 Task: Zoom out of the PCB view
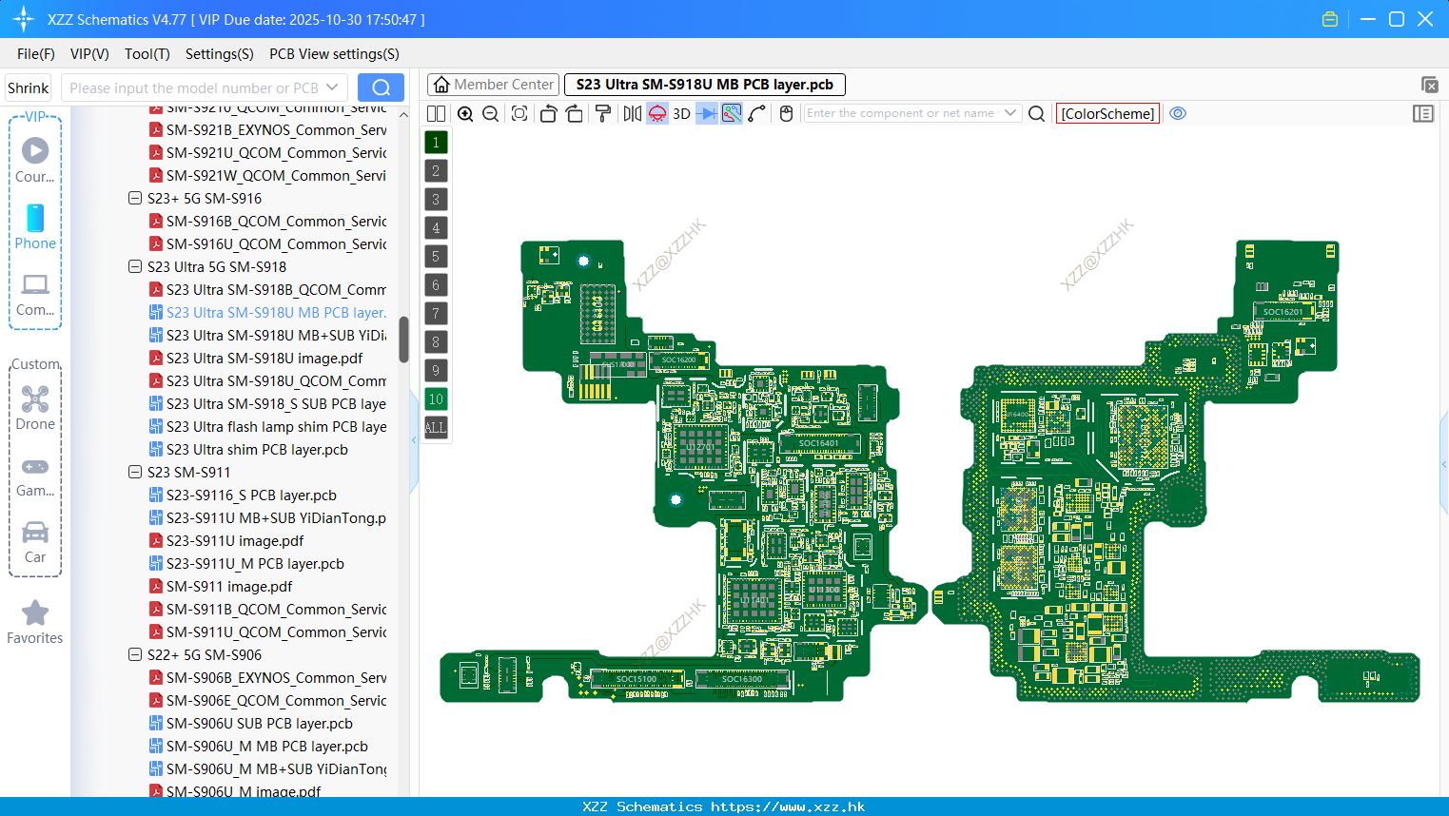click(491, 114)
